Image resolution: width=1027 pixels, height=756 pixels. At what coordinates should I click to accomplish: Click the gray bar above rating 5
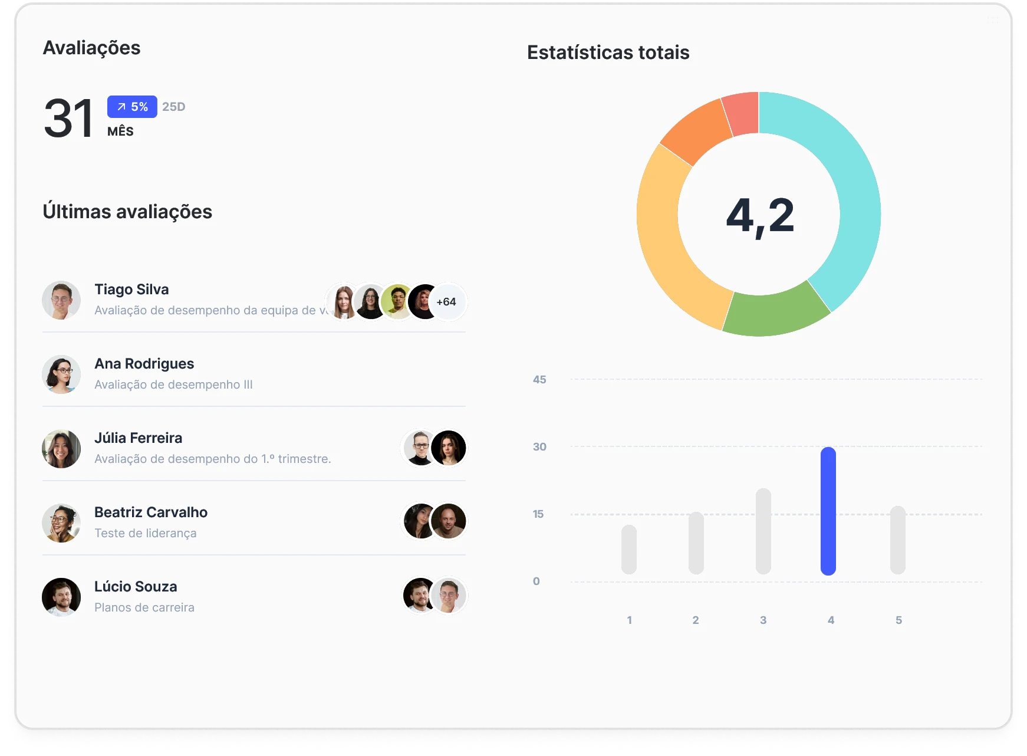[898, 540]
